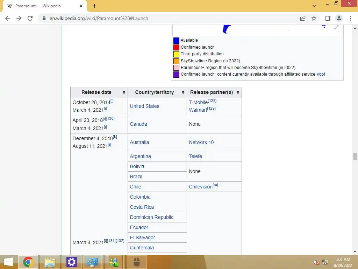Open the El Salvador link

tap(143, 237)
